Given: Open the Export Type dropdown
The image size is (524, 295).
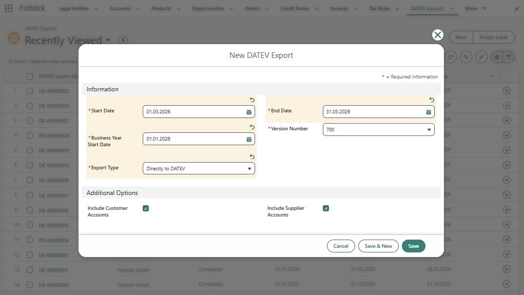Looking at the screenshot, I should click(x=199, y=168).
